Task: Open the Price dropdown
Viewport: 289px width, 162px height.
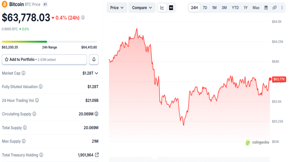Action: coord(117,7)
